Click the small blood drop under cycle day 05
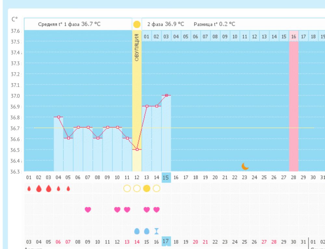 [x=68, y=189]
